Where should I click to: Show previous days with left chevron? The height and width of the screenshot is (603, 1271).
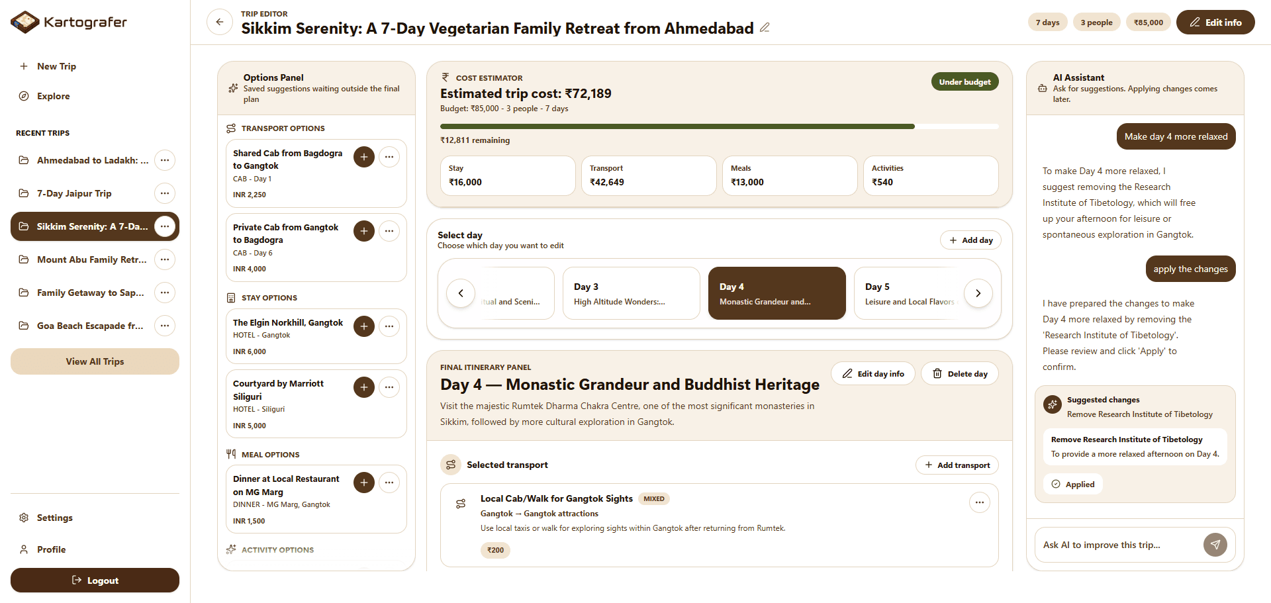click(461, 293)
